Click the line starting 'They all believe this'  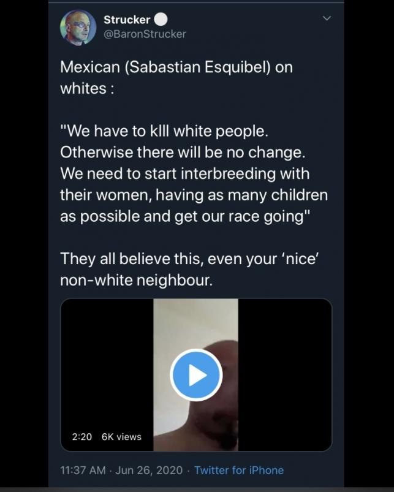pyautogui.click(x=189, y=259)
